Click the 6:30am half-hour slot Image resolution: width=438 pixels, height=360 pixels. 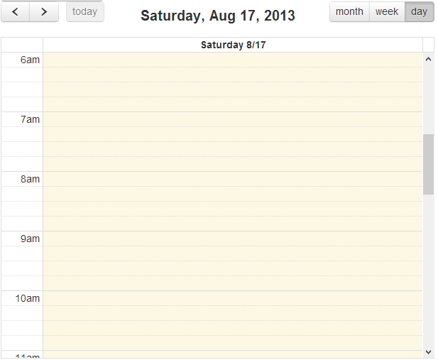tap(233, 89)
